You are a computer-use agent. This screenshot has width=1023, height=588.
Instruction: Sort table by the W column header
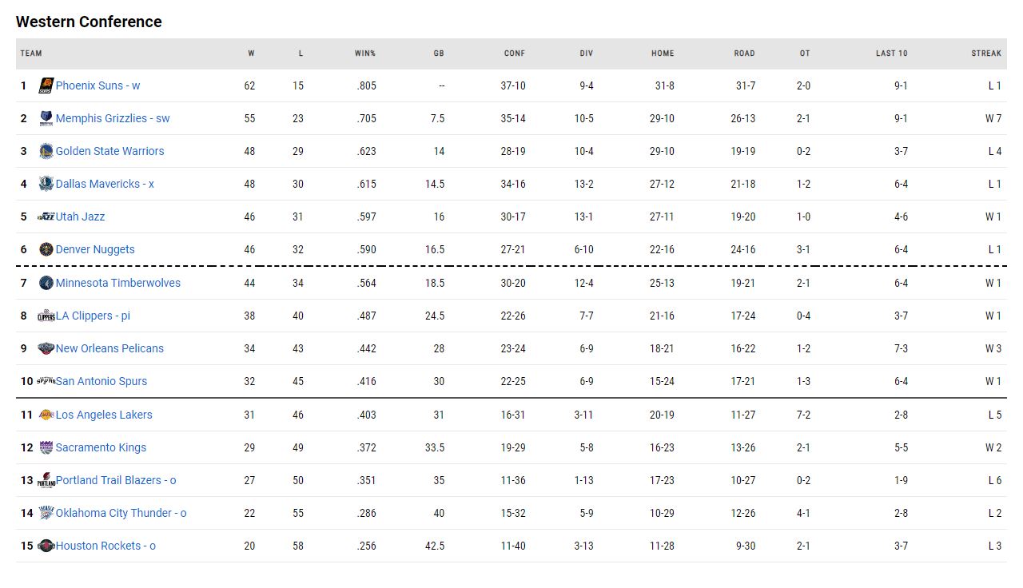coord(251,54)
